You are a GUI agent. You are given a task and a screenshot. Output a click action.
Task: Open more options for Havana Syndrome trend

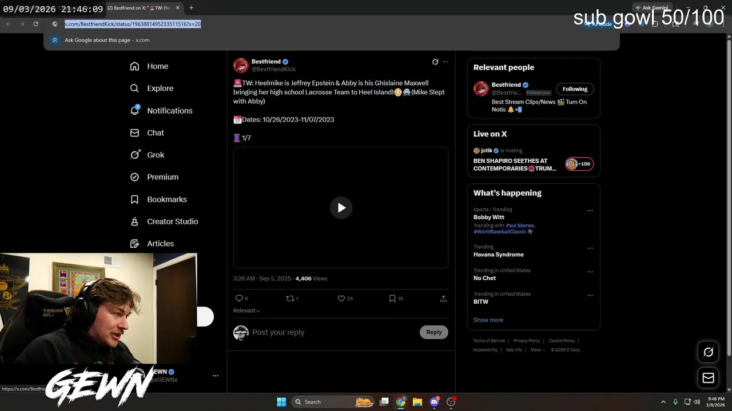(x=590, y=248)
